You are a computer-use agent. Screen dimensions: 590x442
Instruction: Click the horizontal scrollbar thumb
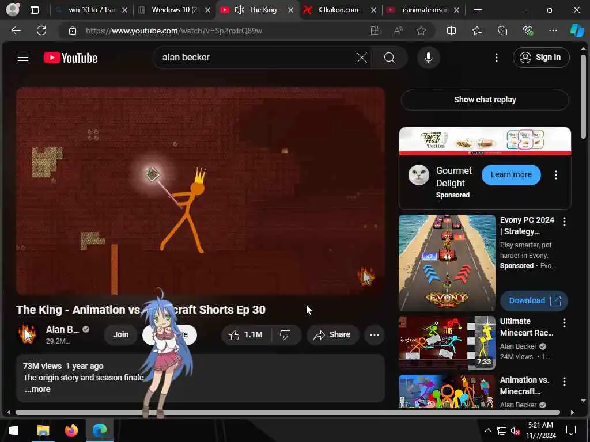point(288,412)
